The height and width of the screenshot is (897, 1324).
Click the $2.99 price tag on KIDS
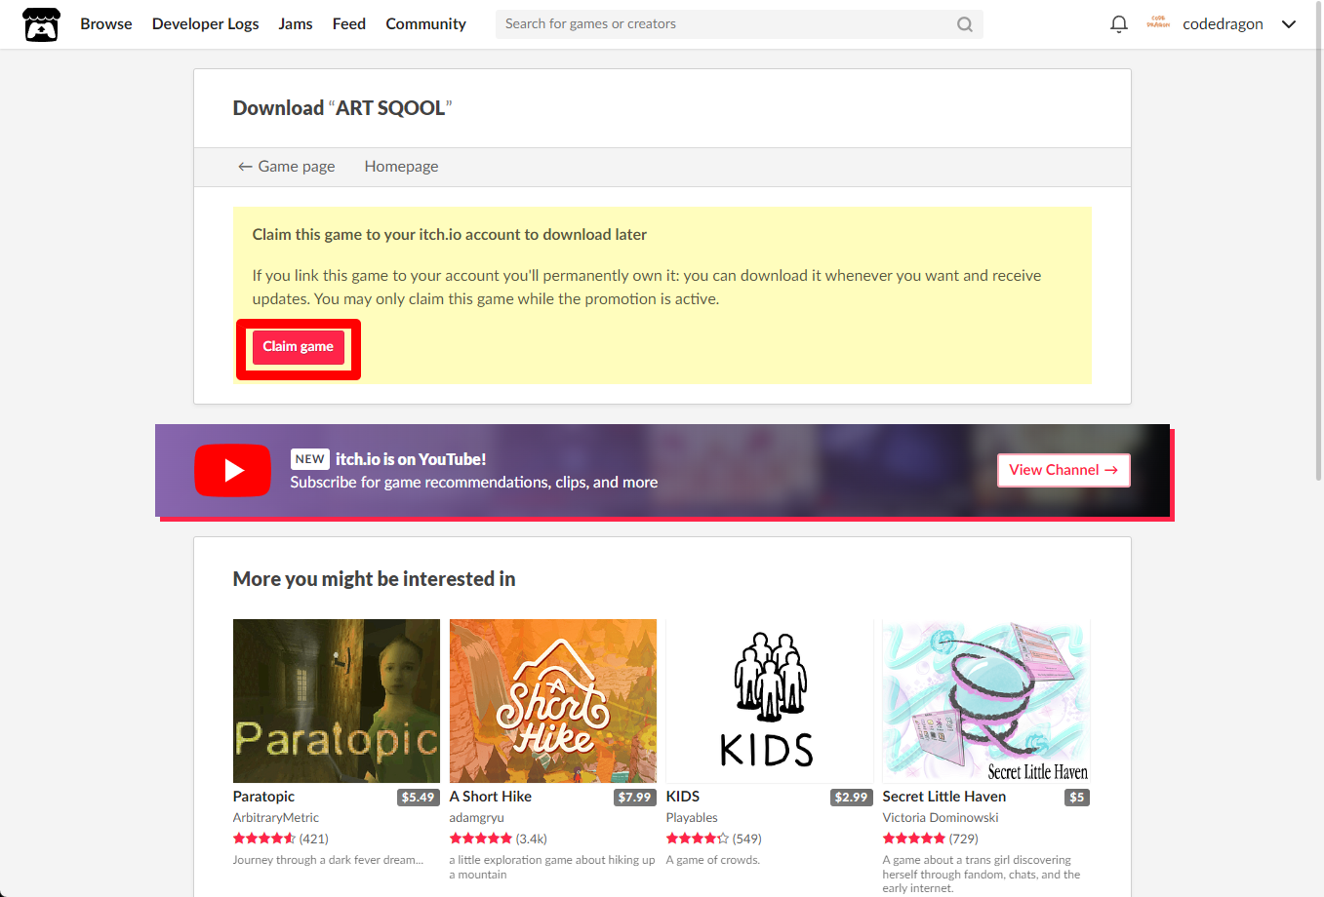[852, 798]
